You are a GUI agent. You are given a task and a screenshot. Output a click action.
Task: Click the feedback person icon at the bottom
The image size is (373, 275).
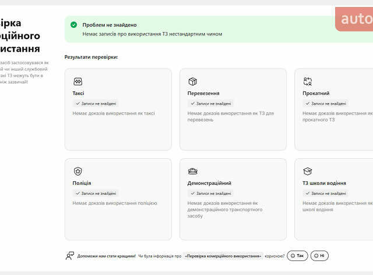(x=70, y=255)
